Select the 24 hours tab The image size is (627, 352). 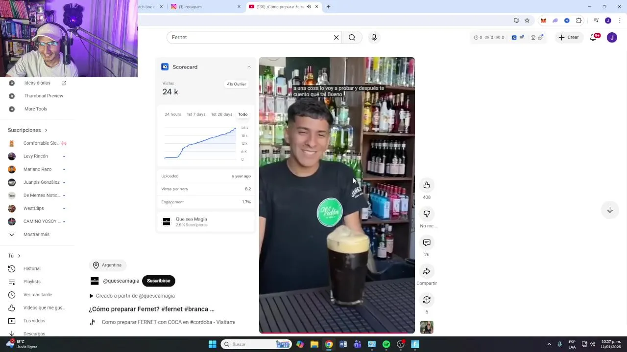(173, 114)
